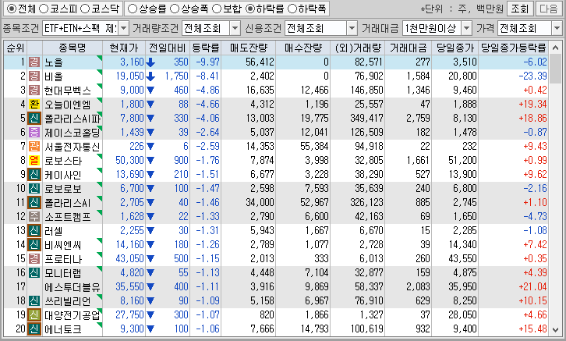
Task: Open the 종목조건 dropdown
Action: (x=123, y=28)
